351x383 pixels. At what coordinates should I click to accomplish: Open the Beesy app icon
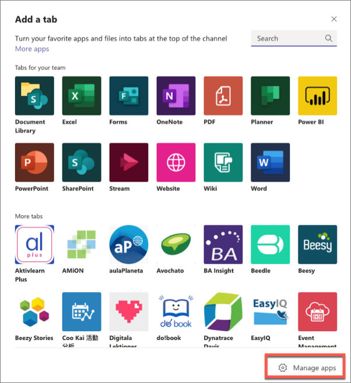(x=318, y=244)
